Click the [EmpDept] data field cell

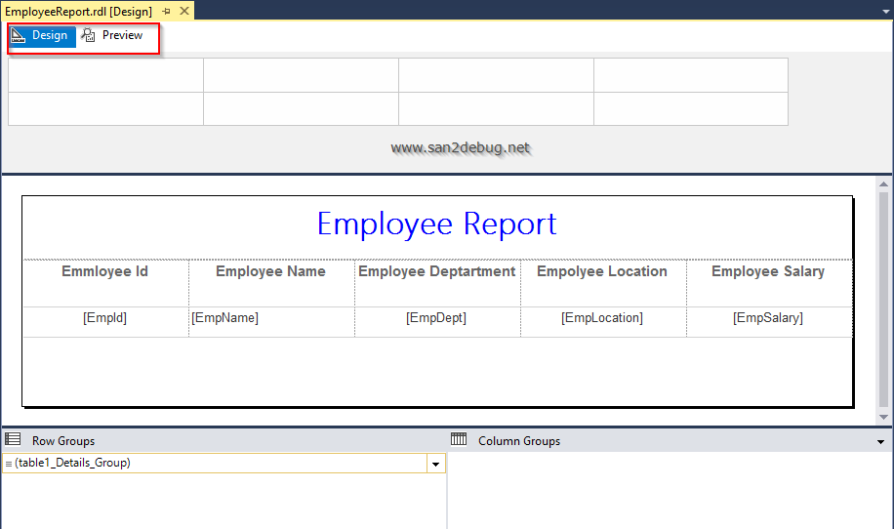(436, 318)
